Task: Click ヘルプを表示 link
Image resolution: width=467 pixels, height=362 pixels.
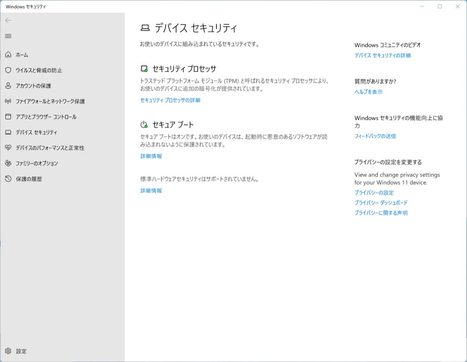Action: (368, 92)
